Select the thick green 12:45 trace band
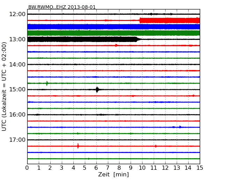Image resolution: width=227 pixels, height=182 pixels. pos(113,33)
